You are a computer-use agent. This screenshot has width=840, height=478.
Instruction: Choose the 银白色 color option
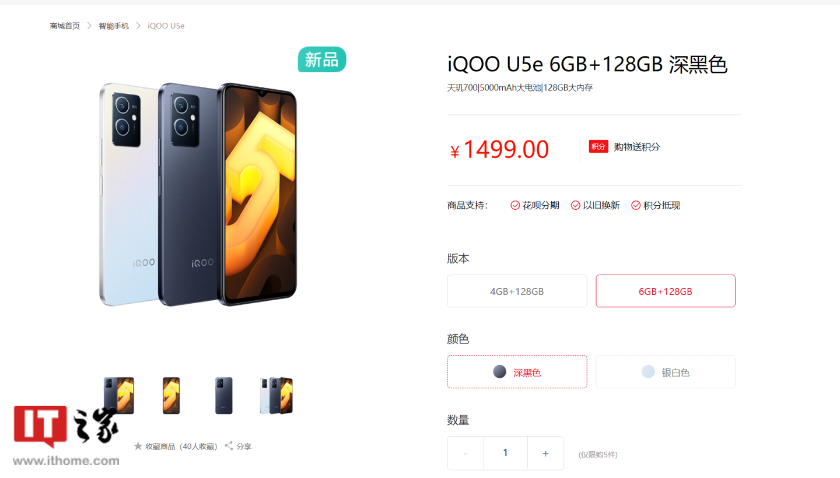coord(666,372)
